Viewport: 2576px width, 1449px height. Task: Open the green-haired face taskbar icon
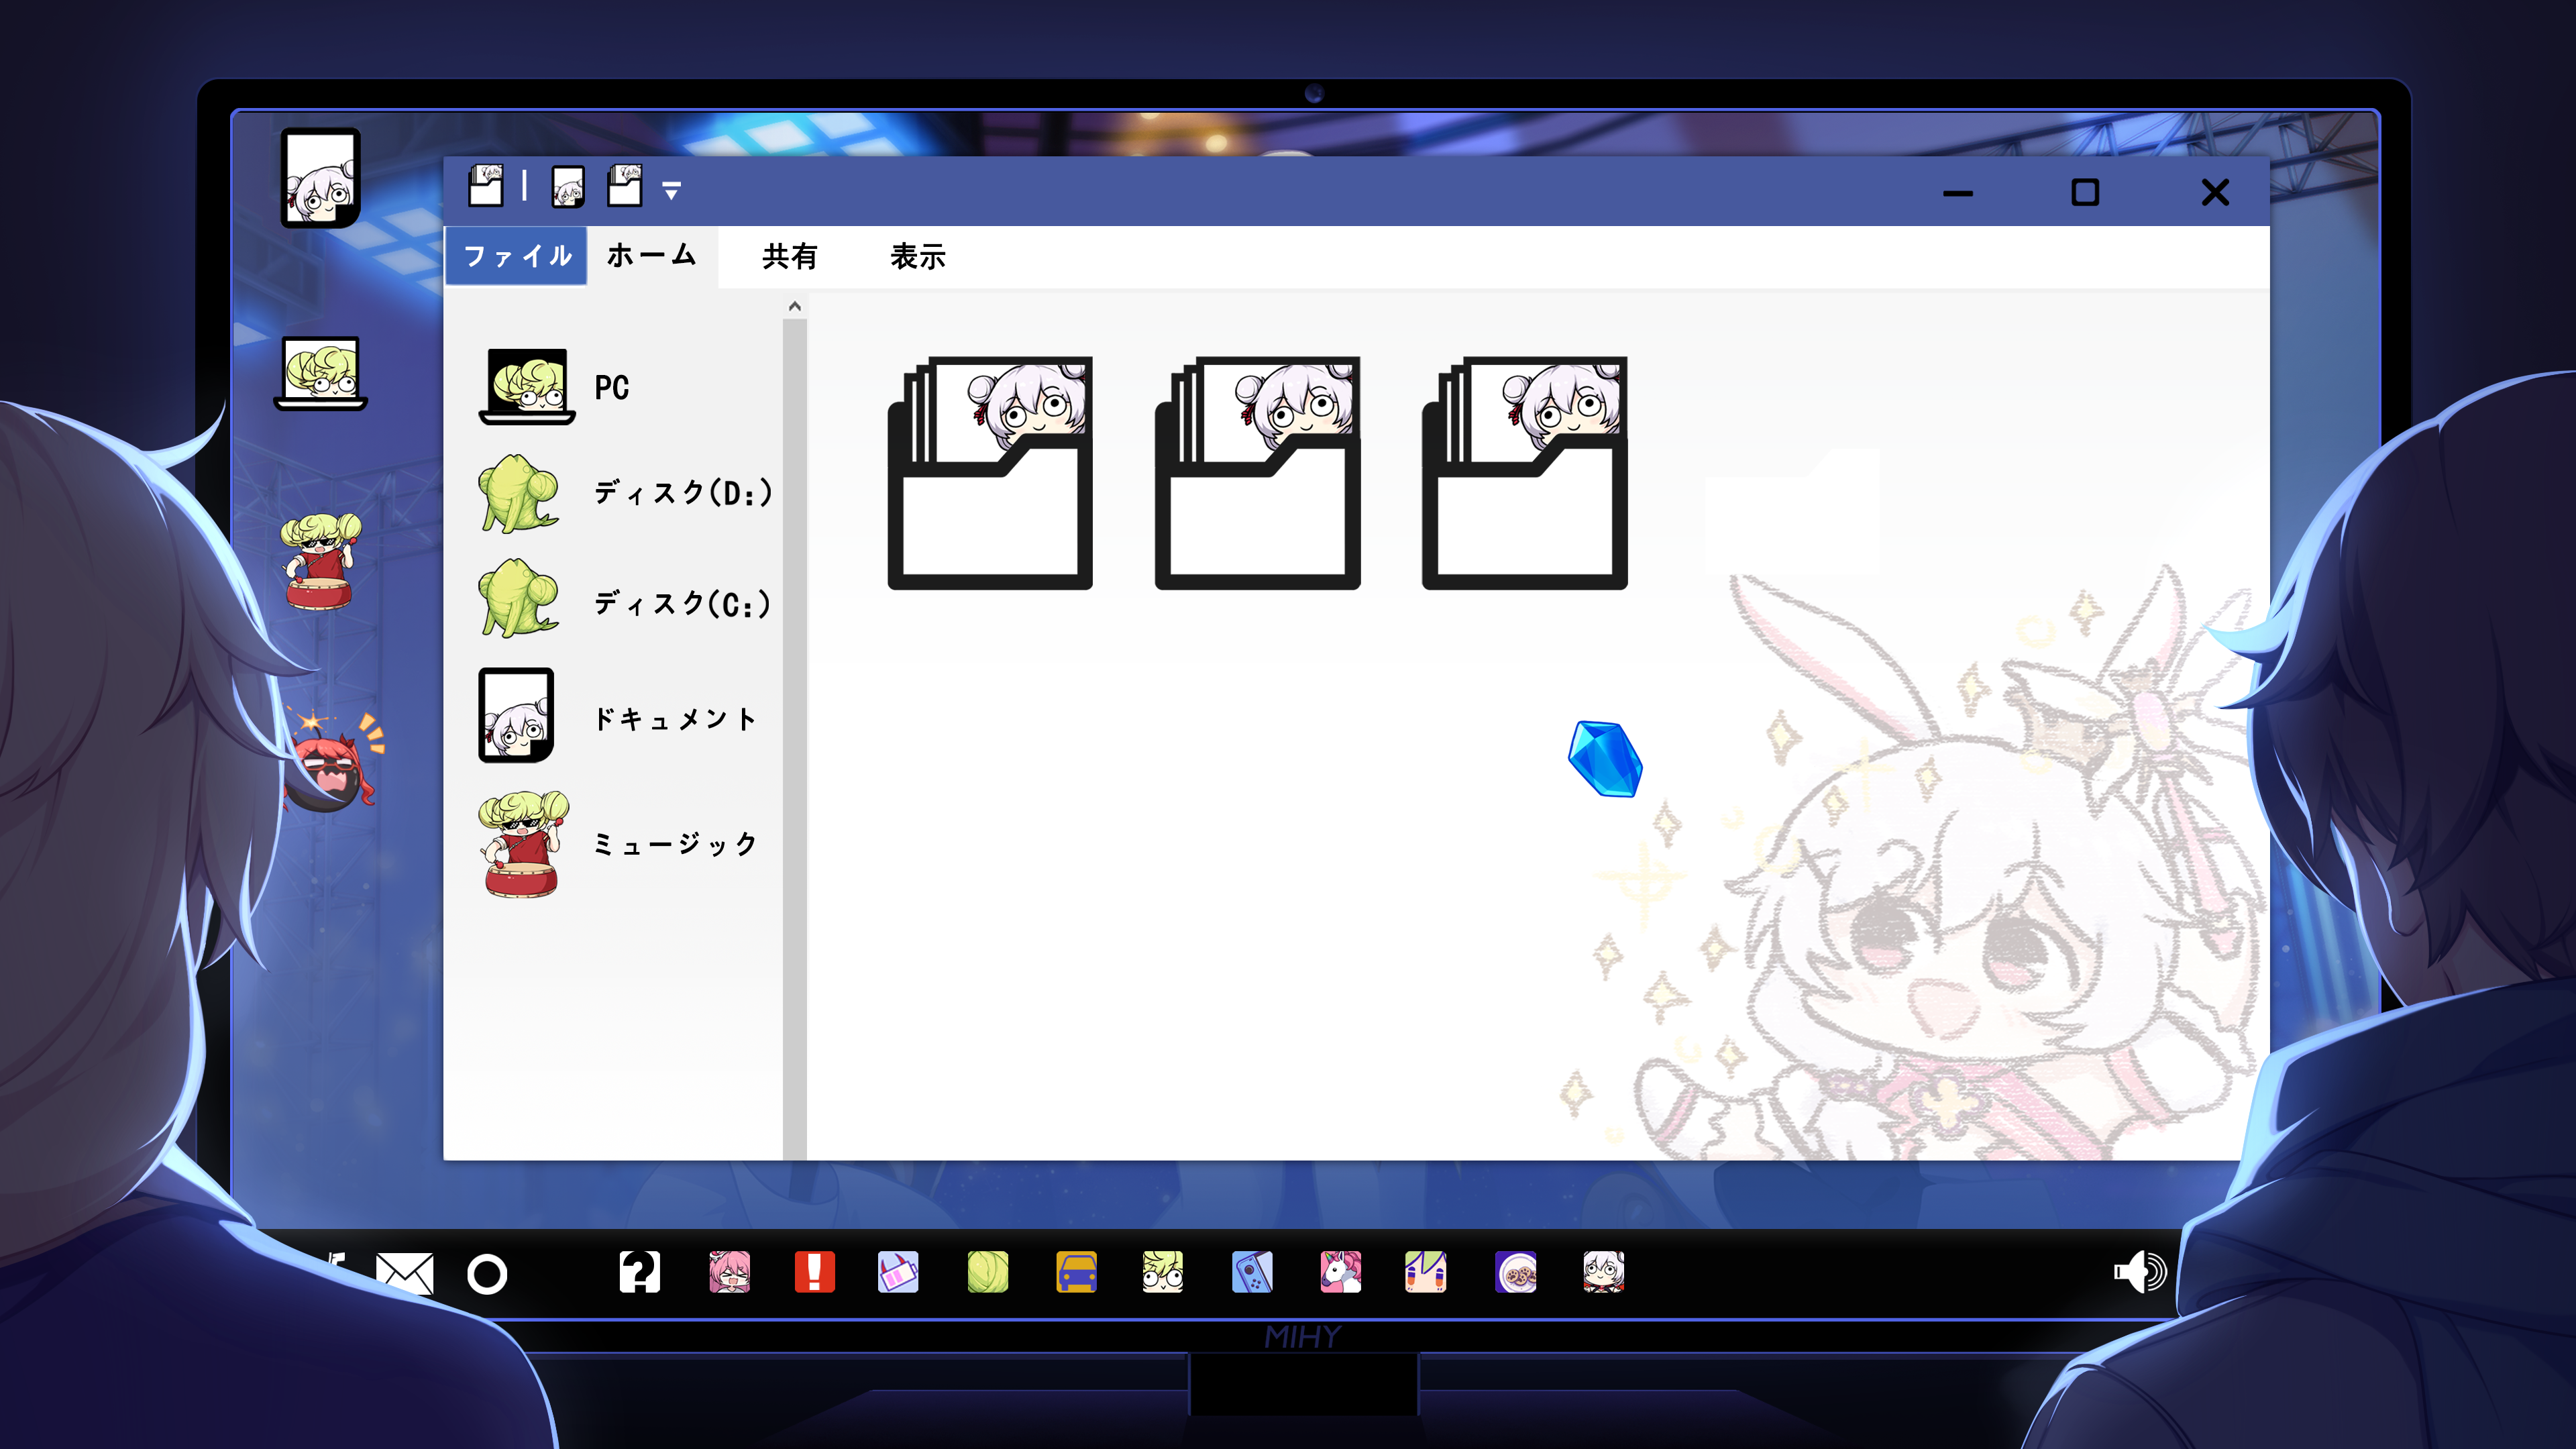(1426, 1272)
